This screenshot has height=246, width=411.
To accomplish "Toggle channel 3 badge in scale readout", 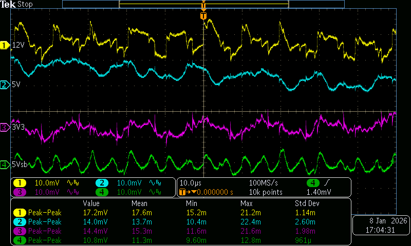I will coord(20,192).
